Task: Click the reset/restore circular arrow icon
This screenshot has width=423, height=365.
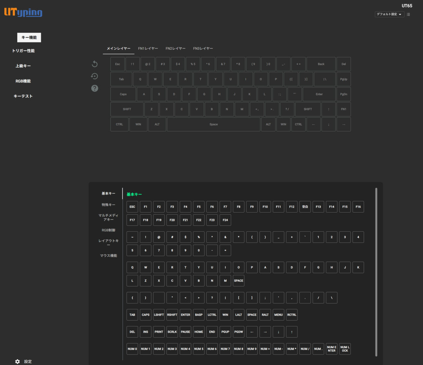Action: click(x=95, y=76)
